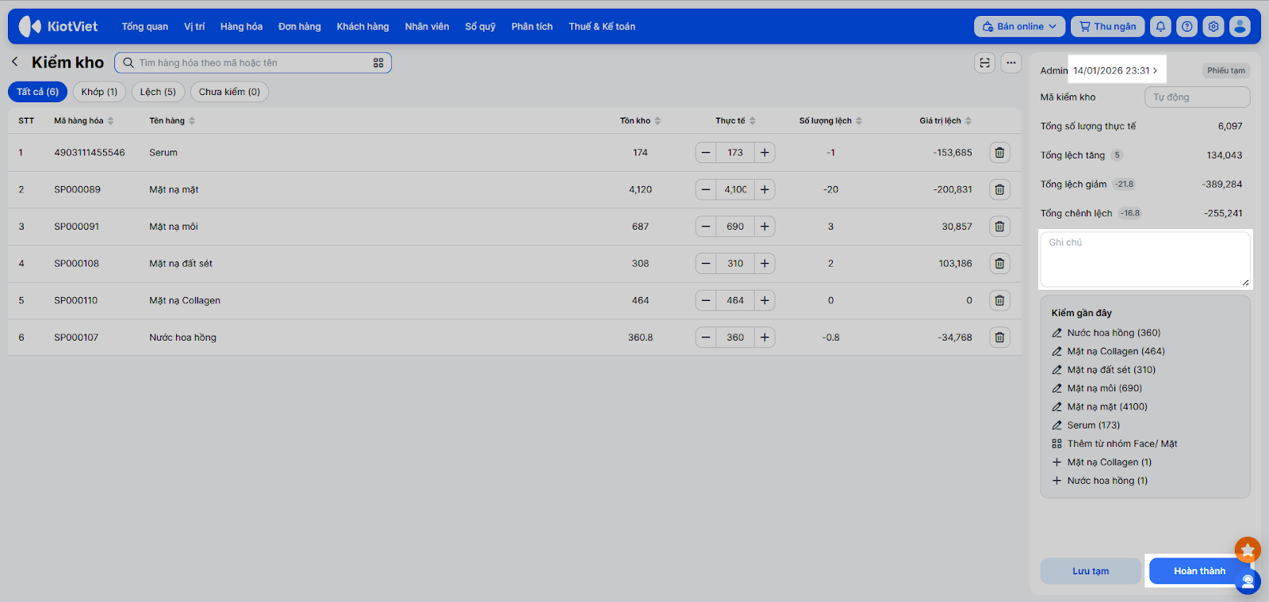Click the Ghi chú notes textarea
Viewport: 1269px width, 602px height.
(1145, 260)
